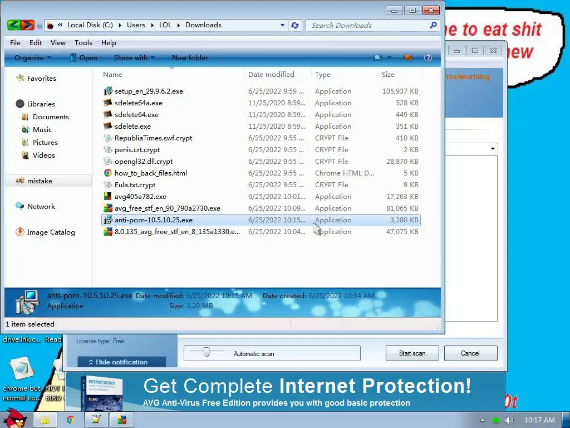Screen dimensions: 570x428
Task: Open the address bar history dropdown
Action: pos(282,25)
